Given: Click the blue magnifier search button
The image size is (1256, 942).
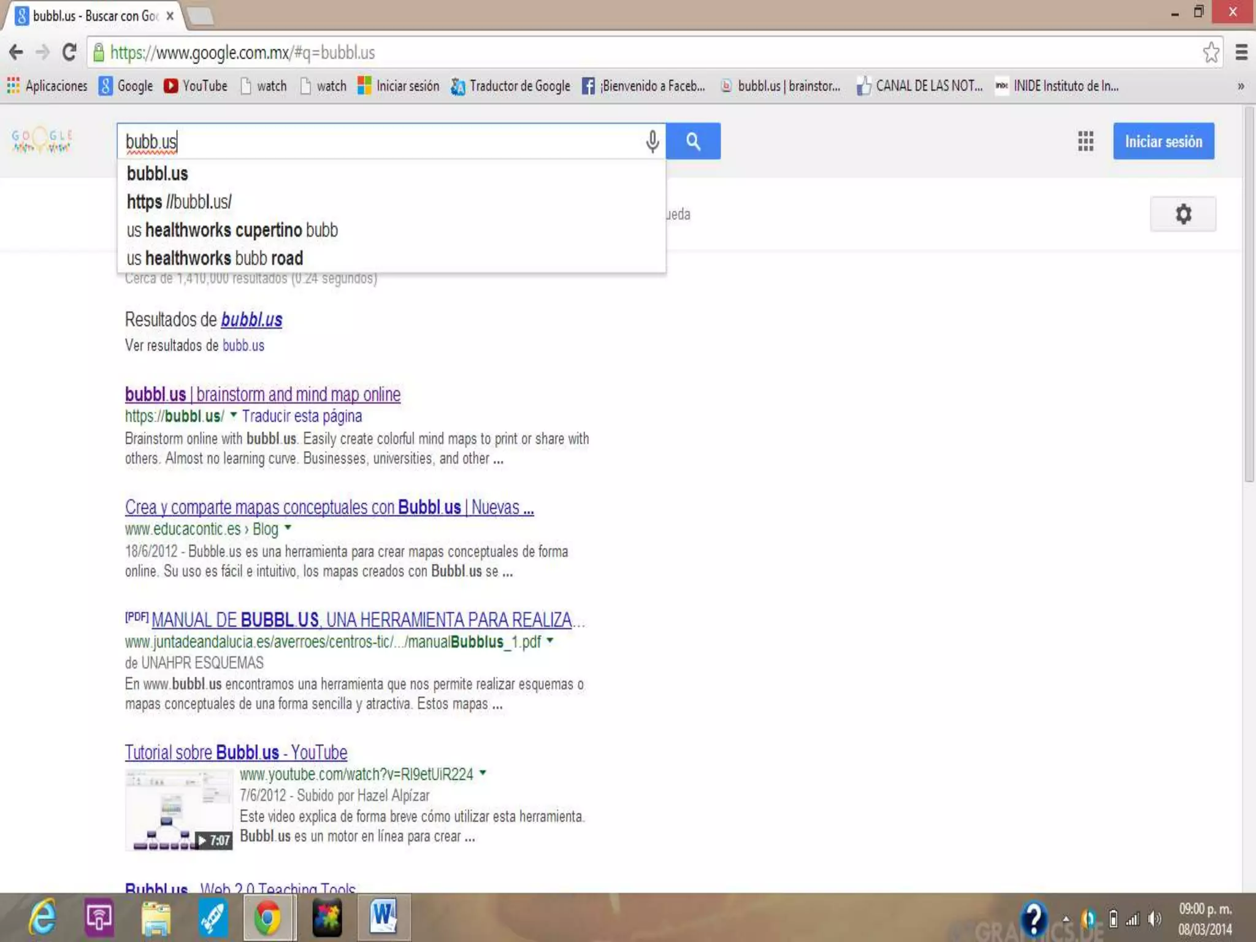Looking at the screenshot, I should coord(693,142).
